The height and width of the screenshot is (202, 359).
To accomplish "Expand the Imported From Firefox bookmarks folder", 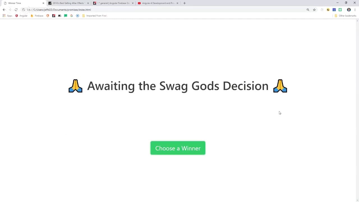I will point(95,16).
